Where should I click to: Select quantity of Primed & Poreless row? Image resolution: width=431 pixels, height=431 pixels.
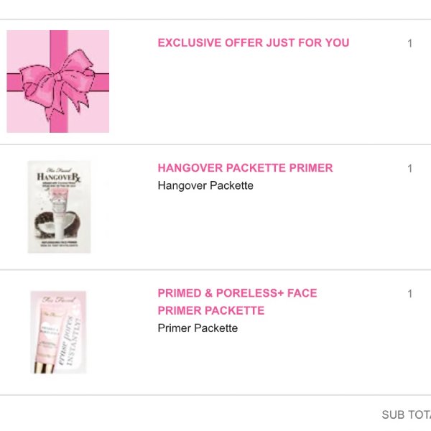[x=410, y=294]
